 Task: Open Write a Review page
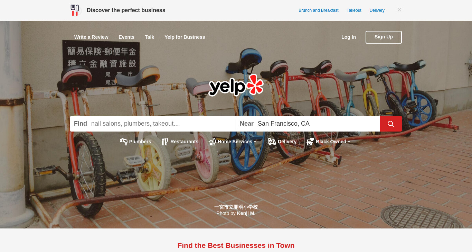(x=91, y=37)
